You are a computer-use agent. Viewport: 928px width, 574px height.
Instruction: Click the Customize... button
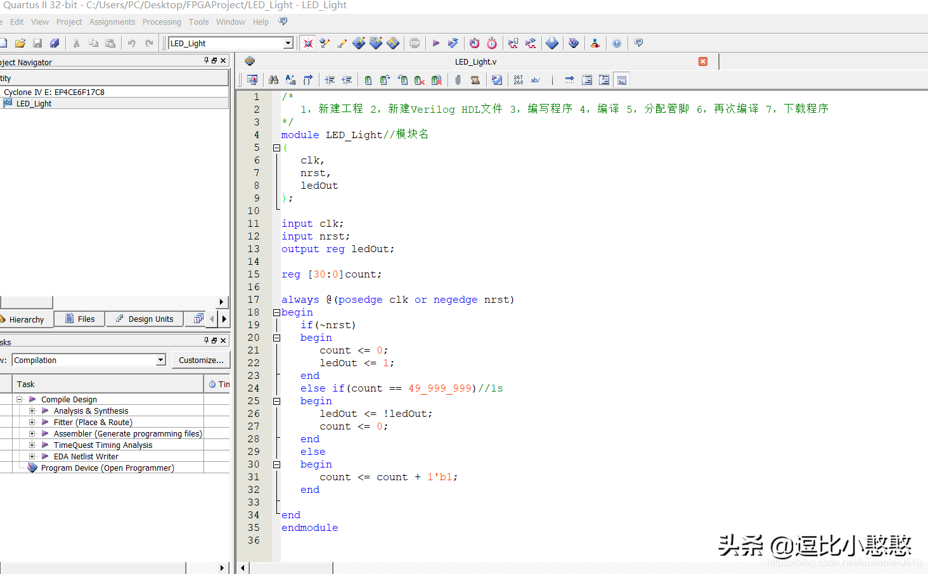click(x=200, y=360)
